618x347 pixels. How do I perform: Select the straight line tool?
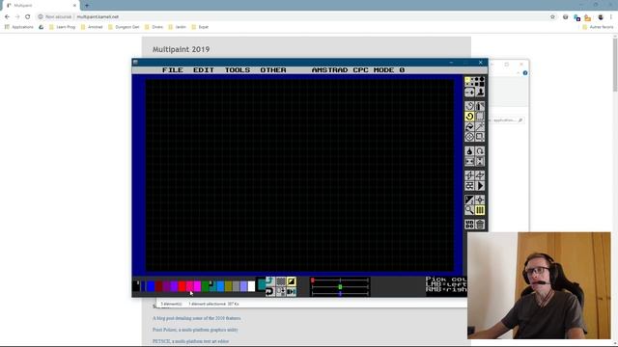[480, 126]
